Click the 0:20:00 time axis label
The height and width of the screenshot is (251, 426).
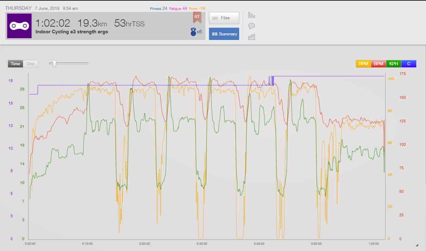click(144, 244)
